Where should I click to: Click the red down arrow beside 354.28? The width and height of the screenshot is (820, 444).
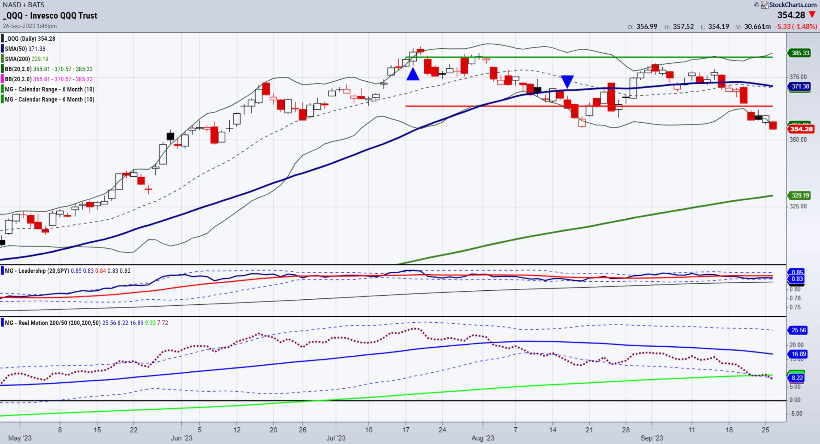pos(812,15)
